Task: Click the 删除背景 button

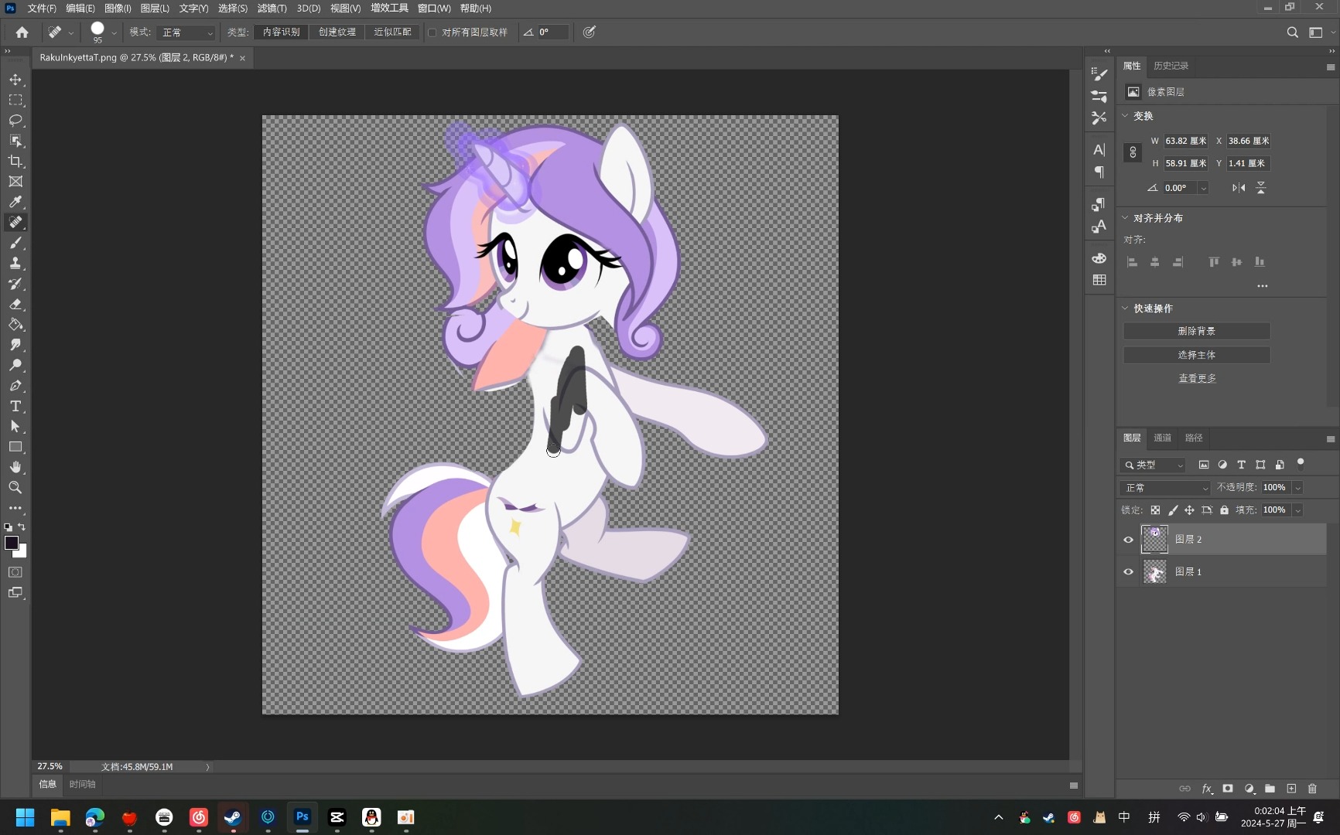Action: [1196, 331]
